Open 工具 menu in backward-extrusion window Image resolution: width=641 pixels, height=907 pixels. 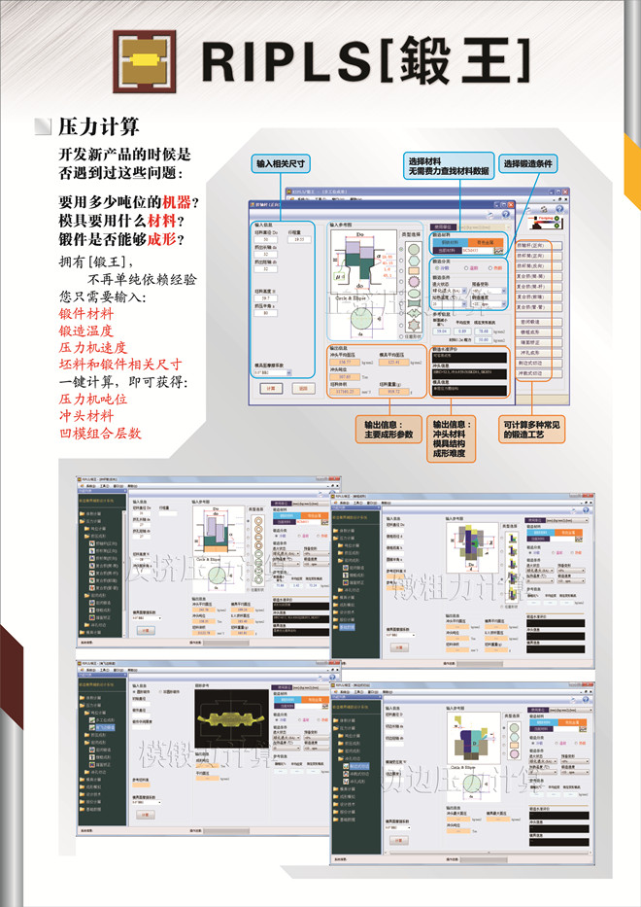click(x=105, y=486)
